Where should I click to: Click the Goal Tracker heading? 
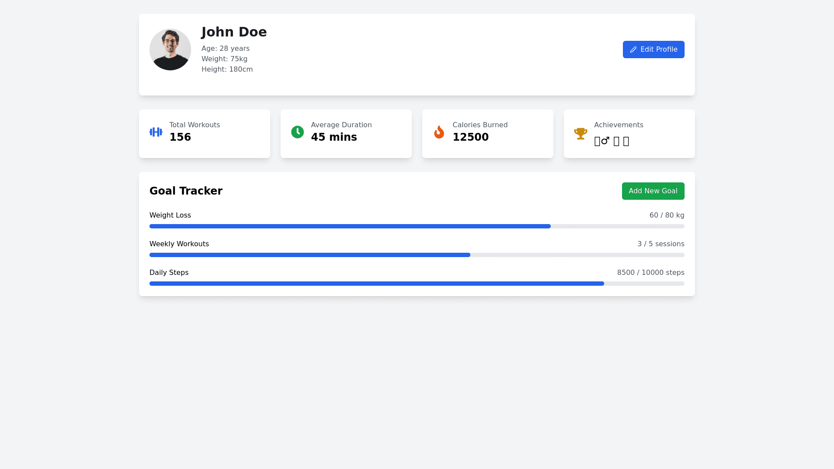186,191
